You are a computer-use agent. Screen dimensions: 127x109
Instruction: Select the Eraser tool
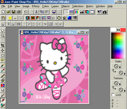[x=3, y=100]
